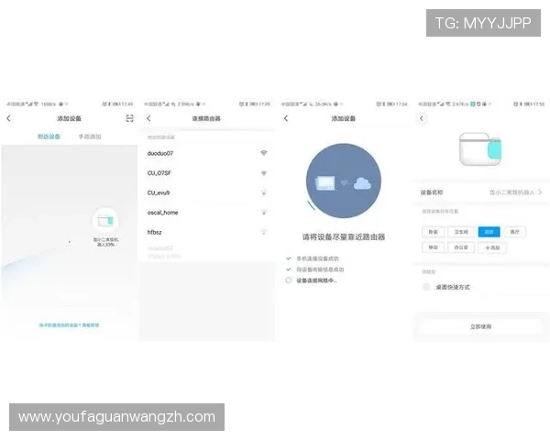Tap the small Wi-Fi icon between device and cloud
The height and width of the screenshot is (440, 550).
click(x=345, y=182)
